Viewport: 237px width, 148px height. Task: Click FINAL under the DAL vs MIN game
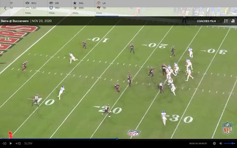[x=76, y=13]
